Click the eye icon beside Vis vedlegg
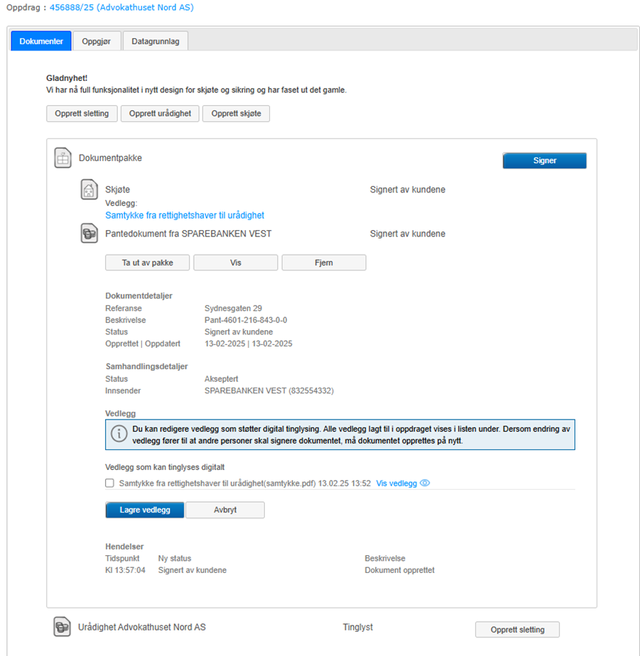 (425, 483)
